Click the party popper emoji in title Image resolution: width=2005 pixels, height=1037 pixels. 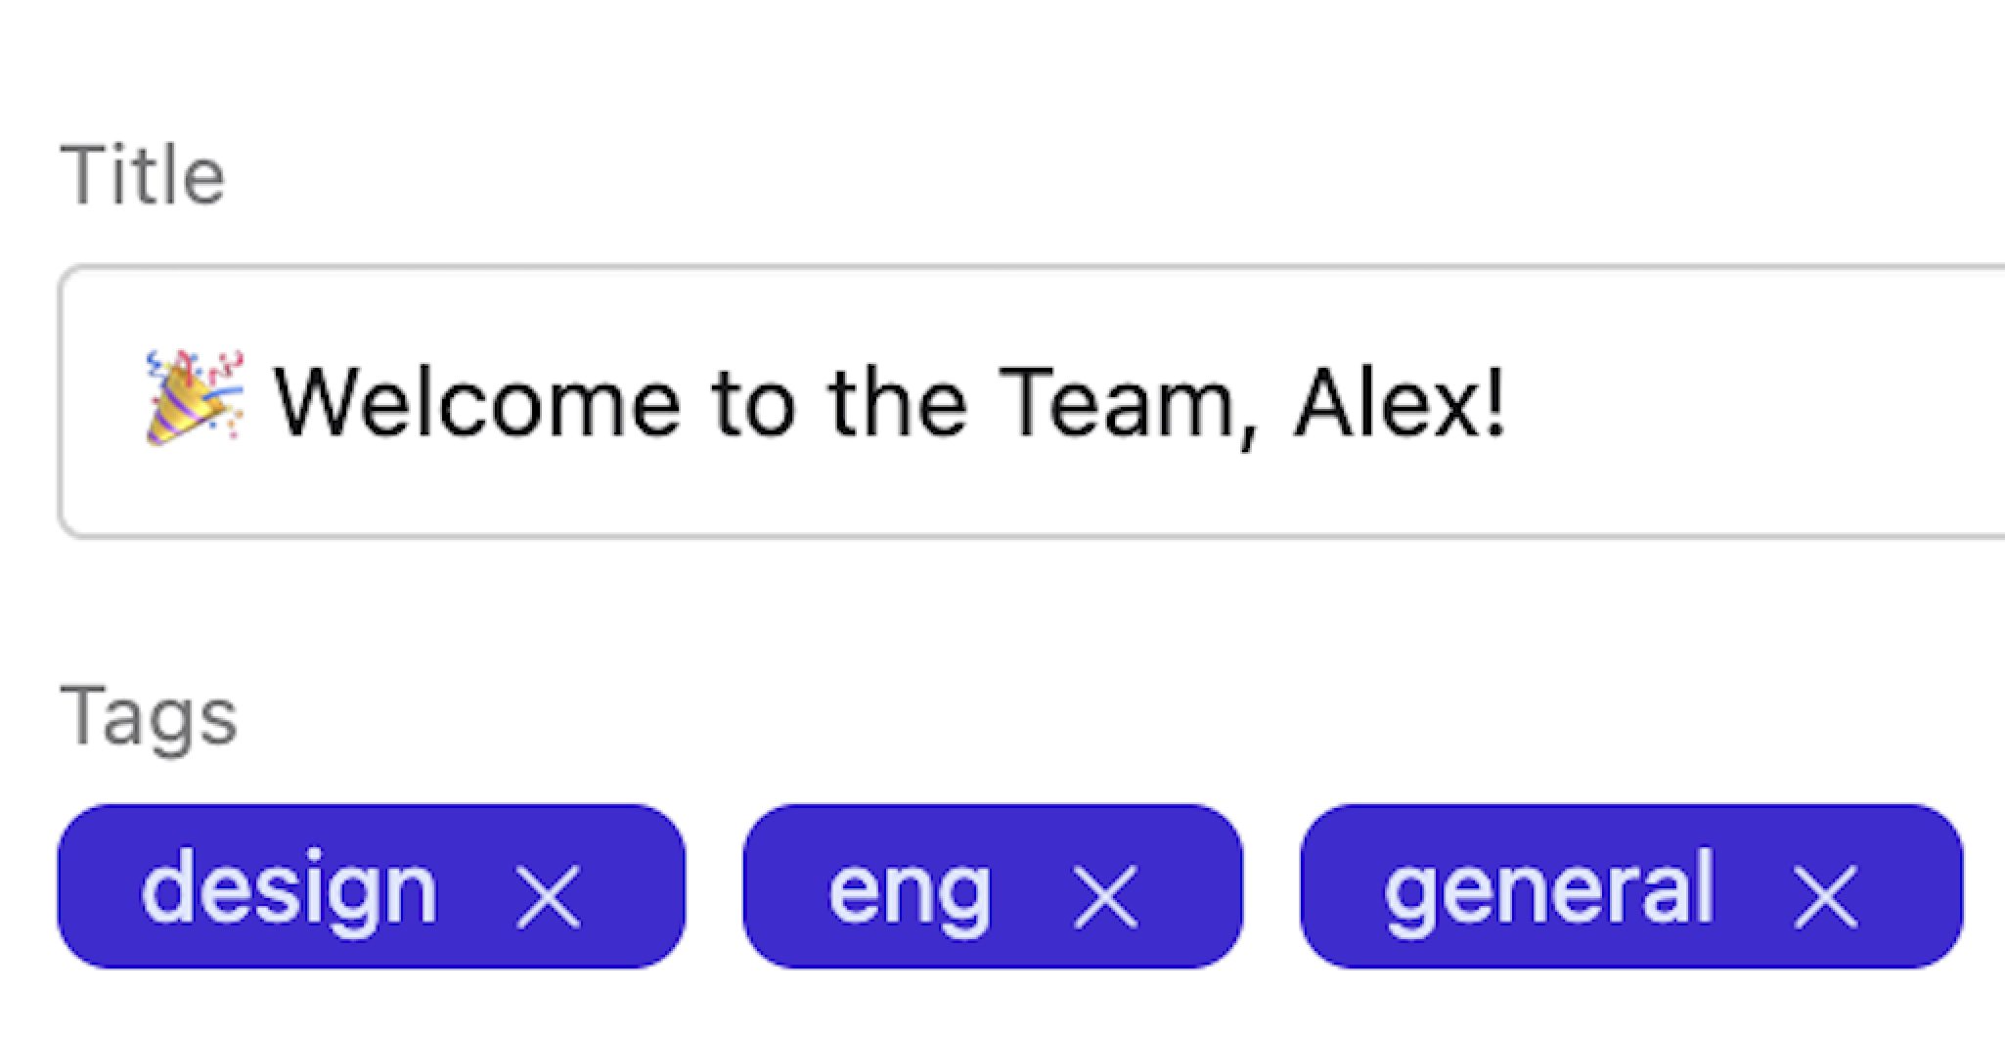(194, 399)
